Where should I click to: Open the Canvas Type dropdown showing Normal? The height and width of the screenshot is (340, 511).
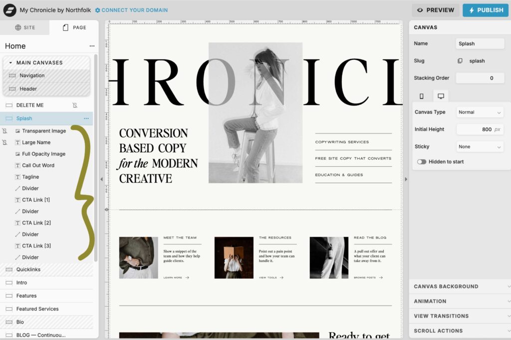[479, 112]
